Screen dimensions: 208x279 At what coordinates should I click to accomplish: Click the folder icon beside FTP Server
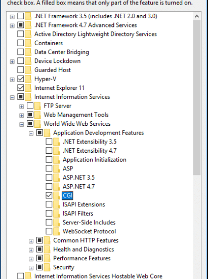tap(37, 106)
